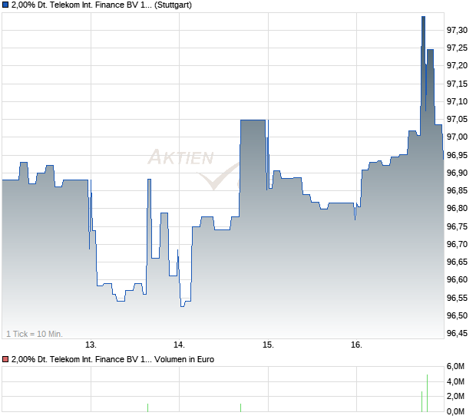Click the 96,45 price axis label

(x=457, y=333)
